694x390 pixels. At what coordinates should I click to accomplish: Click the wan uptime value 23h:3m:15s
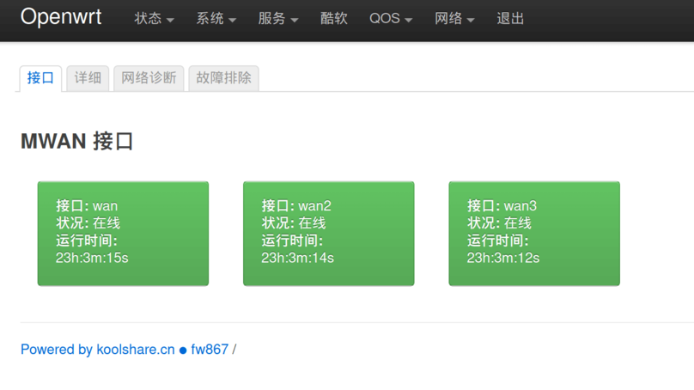click(x=92, y=258)
